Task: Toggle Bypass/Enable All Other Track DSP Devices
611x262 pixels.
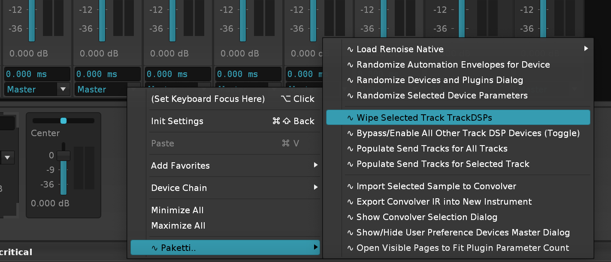Action: [x=468, y=133]
